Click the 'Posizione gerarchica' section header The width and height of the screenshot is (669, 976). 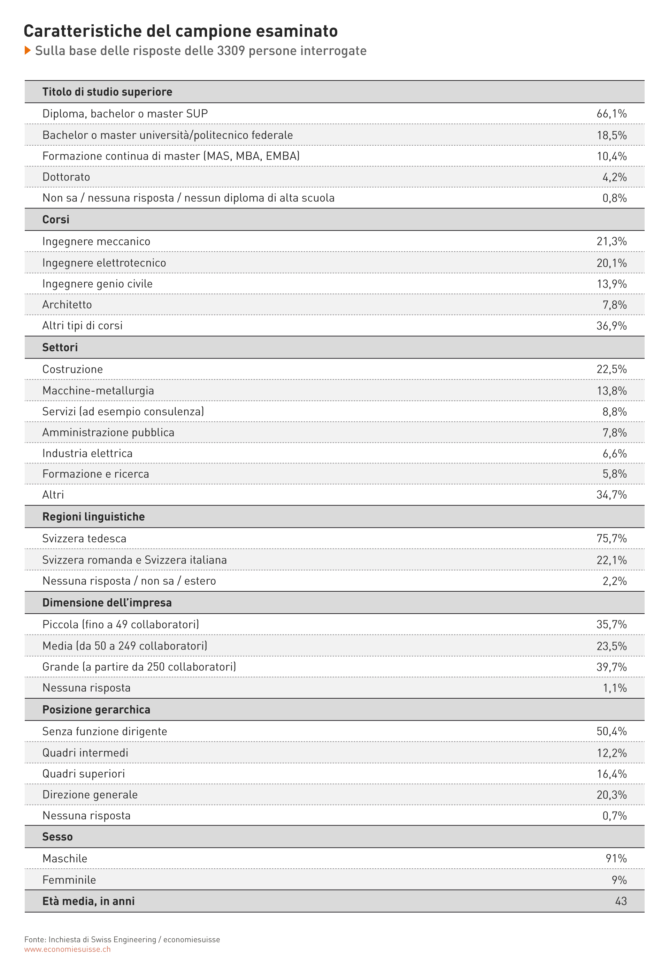pyautogui.click(x=334, y=709)
